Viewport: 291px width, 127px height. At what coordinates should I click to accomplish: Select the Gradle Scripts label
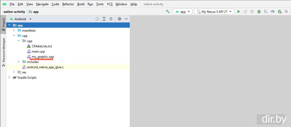pos(27,78)
